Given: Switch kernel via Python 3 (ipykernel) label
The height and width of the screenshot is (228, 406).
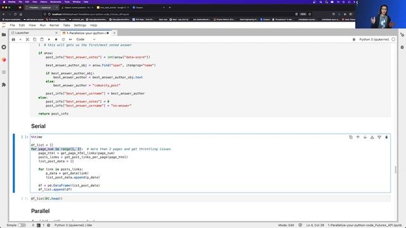Looking at the screenshot, I should (374, 39).
